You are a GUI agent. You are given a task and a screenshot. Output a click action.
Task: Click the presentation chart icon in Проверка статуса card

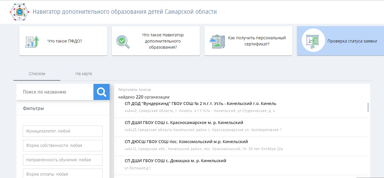pyautogui.click(x=313, y=40)
